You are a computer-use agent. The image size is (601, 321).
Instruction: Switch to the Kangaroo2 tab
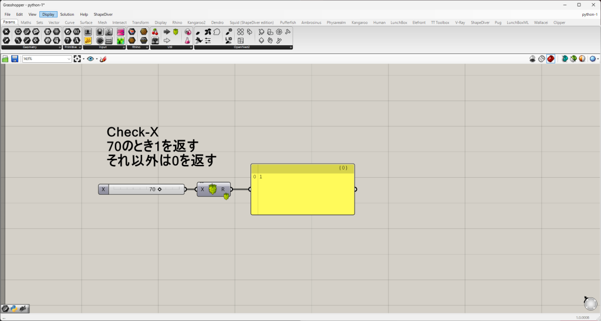pos(196,22)
